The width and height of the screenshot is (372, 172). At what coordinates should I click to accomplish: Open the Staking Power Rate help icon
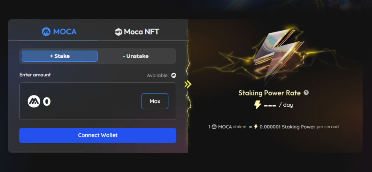pyautogui.click(x=306, y=93)
